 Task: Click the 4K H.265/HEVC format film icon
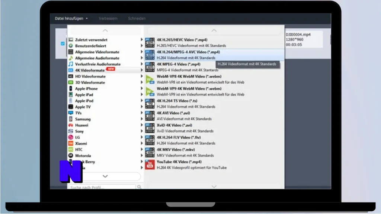pyautogui.click(x=150, y=42)
